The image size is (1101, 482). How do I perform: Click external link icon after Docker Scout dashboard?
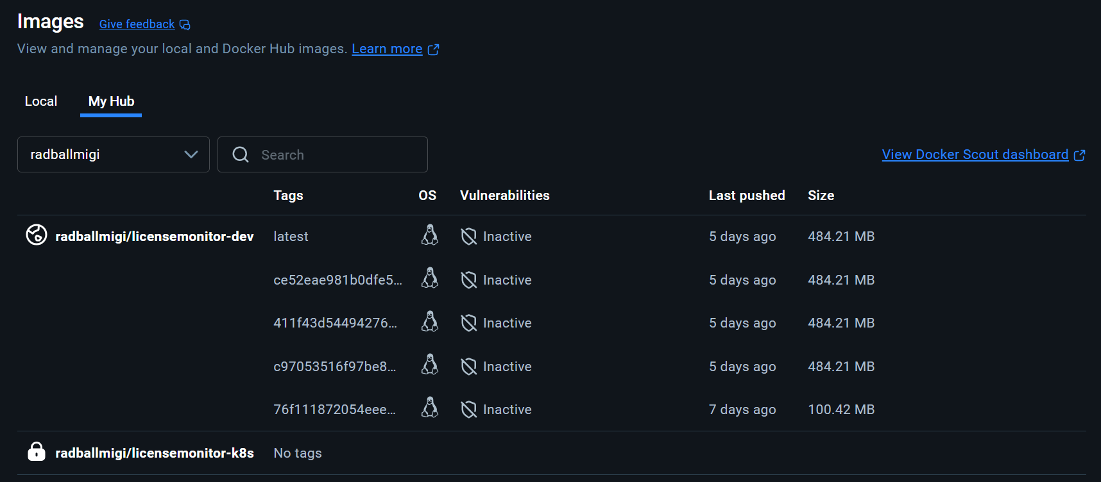click(x=1080, y=155)
